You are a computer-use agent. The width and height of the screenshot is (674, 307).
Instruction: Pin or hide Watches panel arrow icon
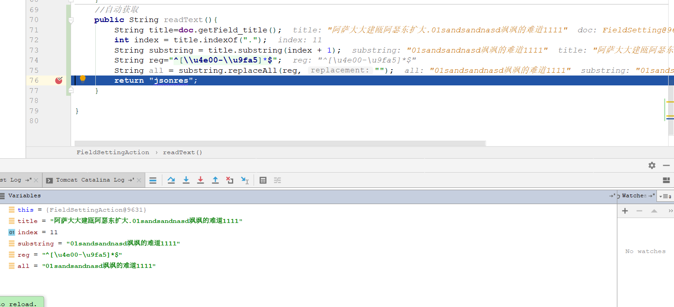(x=652, y=196)
